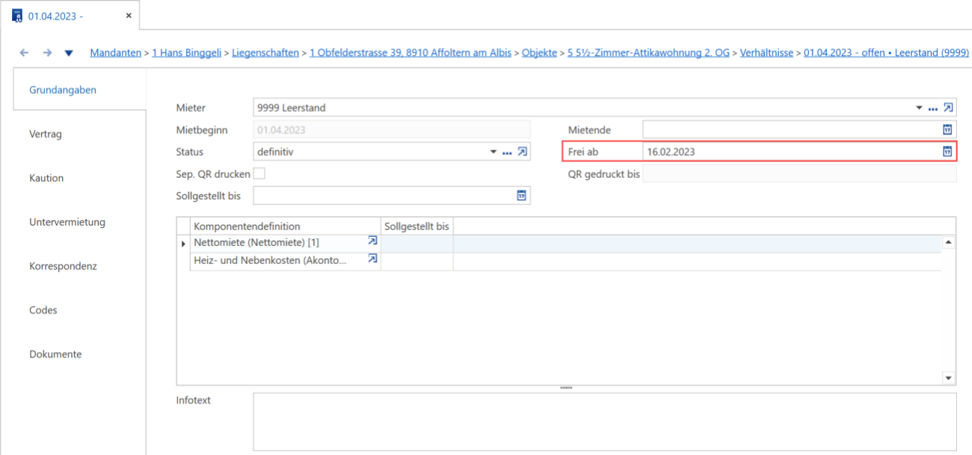Viewport: 972px width, 455px height.
Task: Switch to the Kaution tab
Action: tap(46, 178)
